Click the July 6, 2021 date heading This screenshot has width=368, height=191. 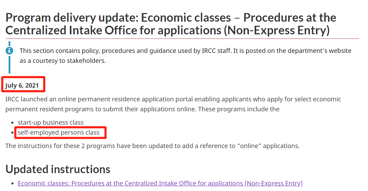(x=22, y=86)
